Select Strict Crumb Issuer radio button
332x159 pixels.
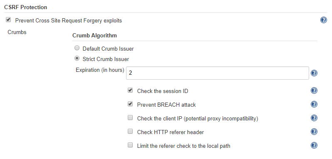(77, 58)
